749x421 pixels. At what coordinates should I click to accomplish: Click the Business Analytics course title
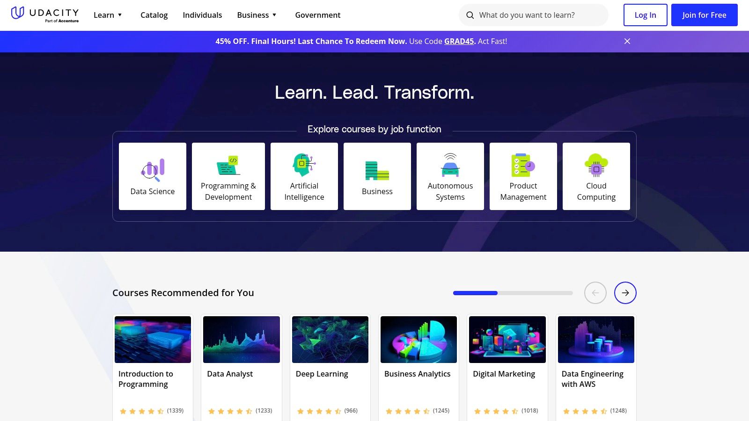(418, 374)
